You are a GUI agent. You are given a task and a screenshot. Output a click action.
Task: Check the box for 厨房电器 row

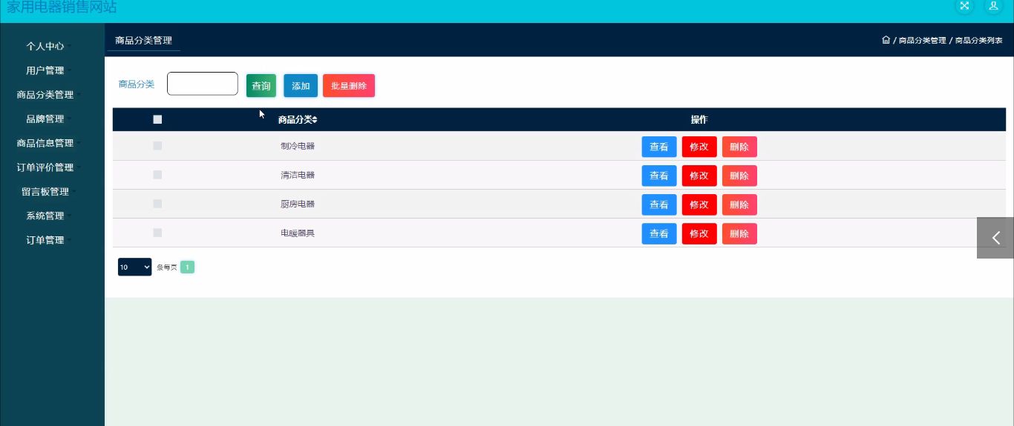click(157, 204)
